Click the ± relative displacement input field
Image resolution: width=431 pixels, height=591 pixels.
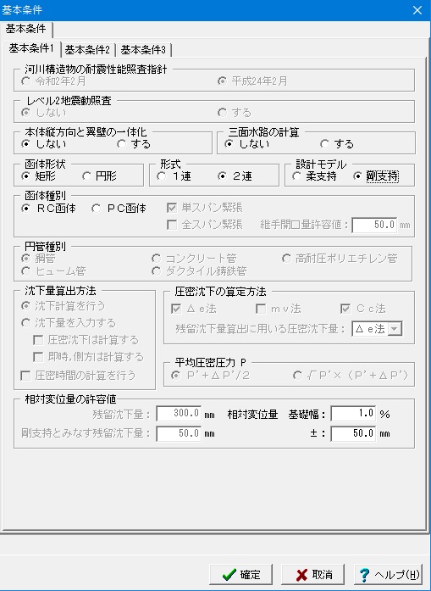353,433
